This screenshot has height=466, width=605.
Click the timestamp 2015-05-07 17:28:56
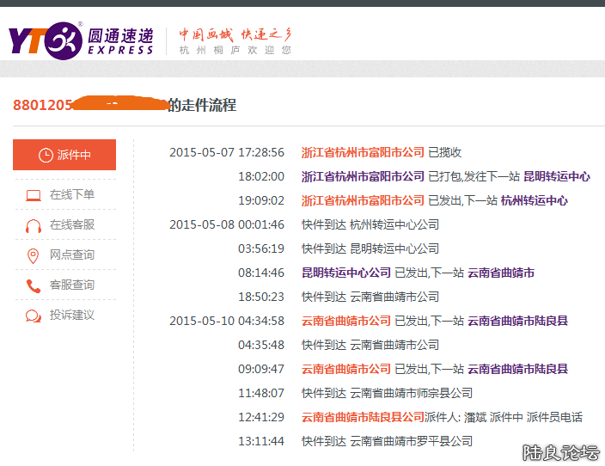pyautogui.click(x=227, y=152)
